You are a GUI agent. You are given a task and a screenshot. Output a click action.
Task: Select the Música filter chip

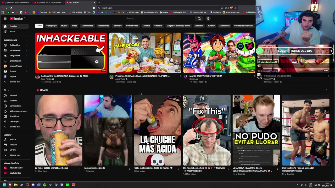click(x=64, y=26)
